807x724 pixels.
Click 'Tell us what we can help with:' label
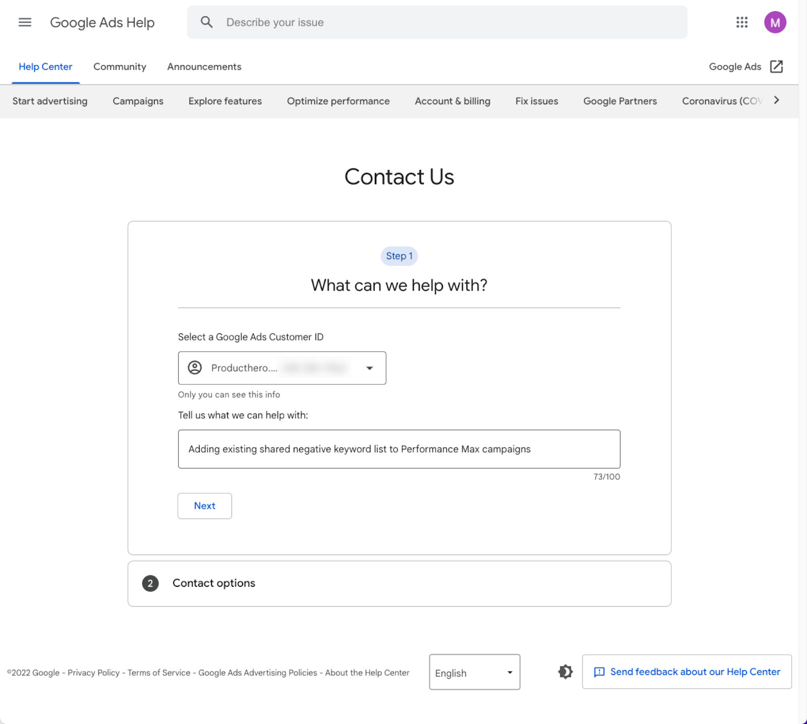coord(243,415)
